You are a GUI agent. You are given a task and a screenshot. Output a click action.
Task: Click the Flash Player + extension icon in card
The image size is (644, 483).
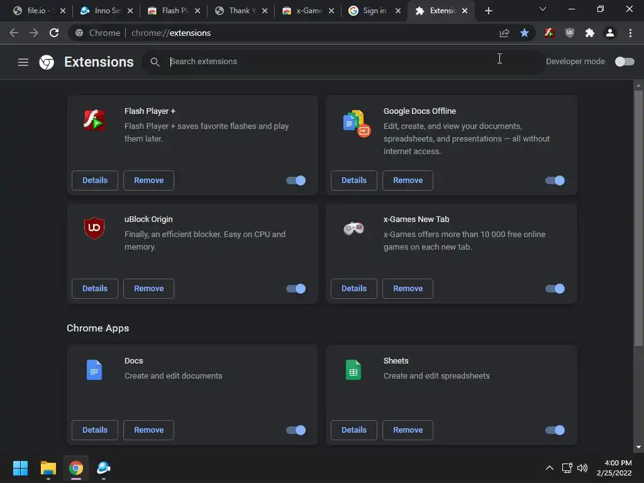(x=94, y=120)
